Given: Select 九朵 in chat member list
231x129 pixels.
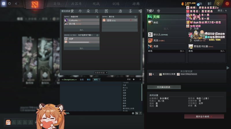Looking at the screenshot, I should [x=124, y=85].
